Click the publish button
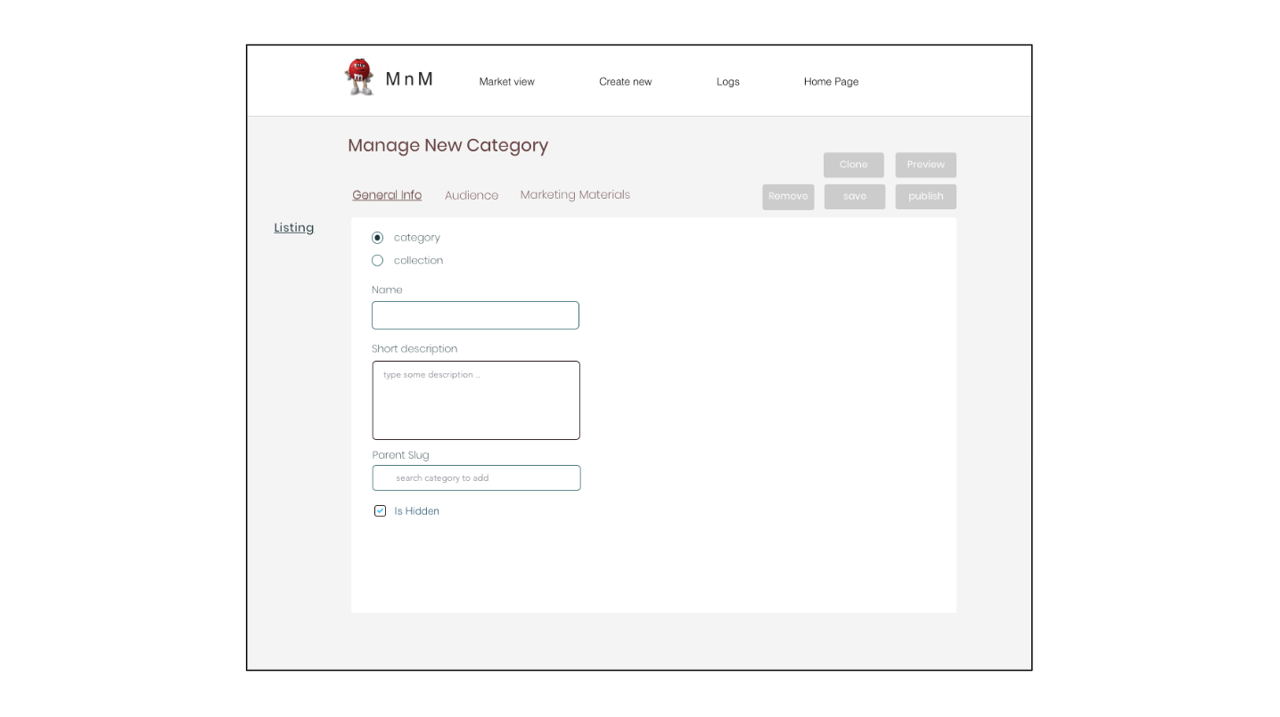This screenshot has height=717, width=1280. [926, 197]
